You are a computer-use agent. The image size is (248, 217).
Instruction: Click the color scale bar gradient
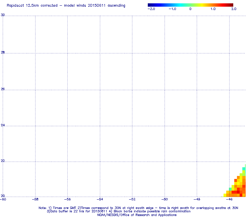coord(190,5)
